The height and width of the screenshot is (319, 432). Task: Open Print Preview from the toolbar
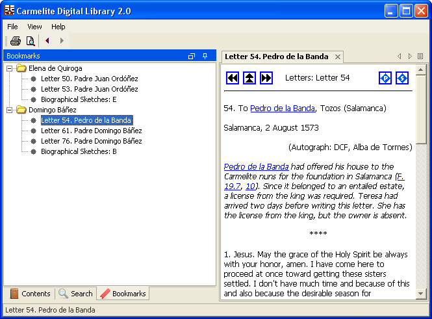pyautogui.click(x=30, y=41)
